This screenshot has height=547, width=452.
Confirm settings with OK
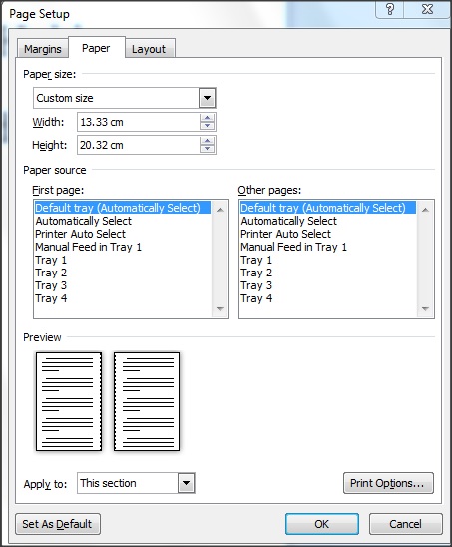322,524
